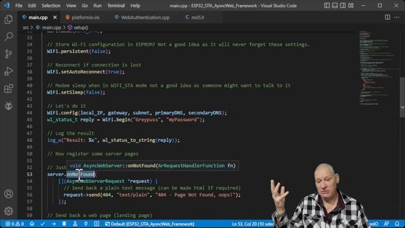
Task: Click the src breadcrumb segment
Action: (x=25, y=27)
